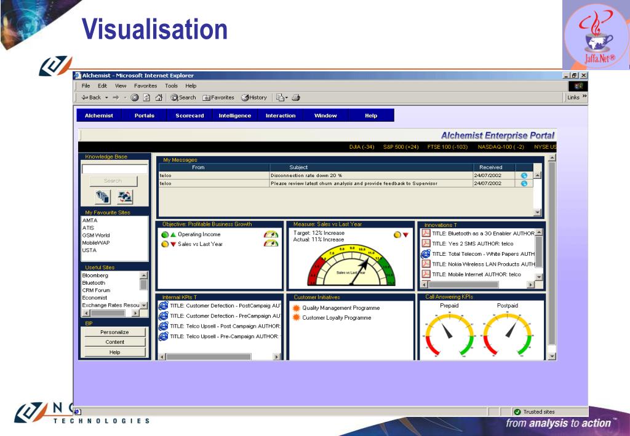This screenshot has width=630, height=436.
Task: Open the browser Help menu
Action: [191, 86]
